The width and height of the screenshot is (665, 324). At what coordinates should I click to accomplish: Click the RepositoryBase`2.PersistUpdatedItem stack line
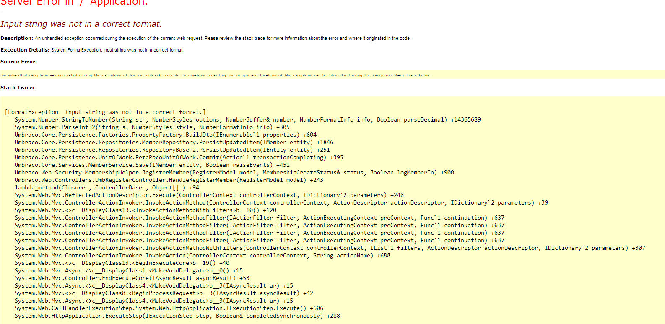coord(172,150)
